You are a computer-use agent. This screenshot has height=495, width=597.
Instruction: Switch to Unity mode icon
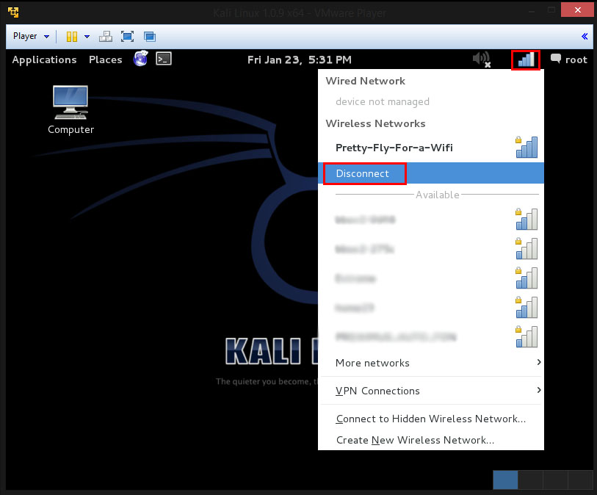[x=150, y=37]
